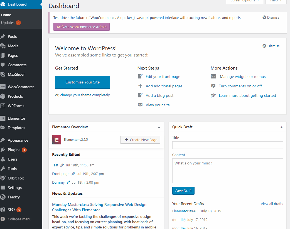Click the Orbit Fox icon
The width and height of the screenshot is (290, 229).
[x=3, y=178]
